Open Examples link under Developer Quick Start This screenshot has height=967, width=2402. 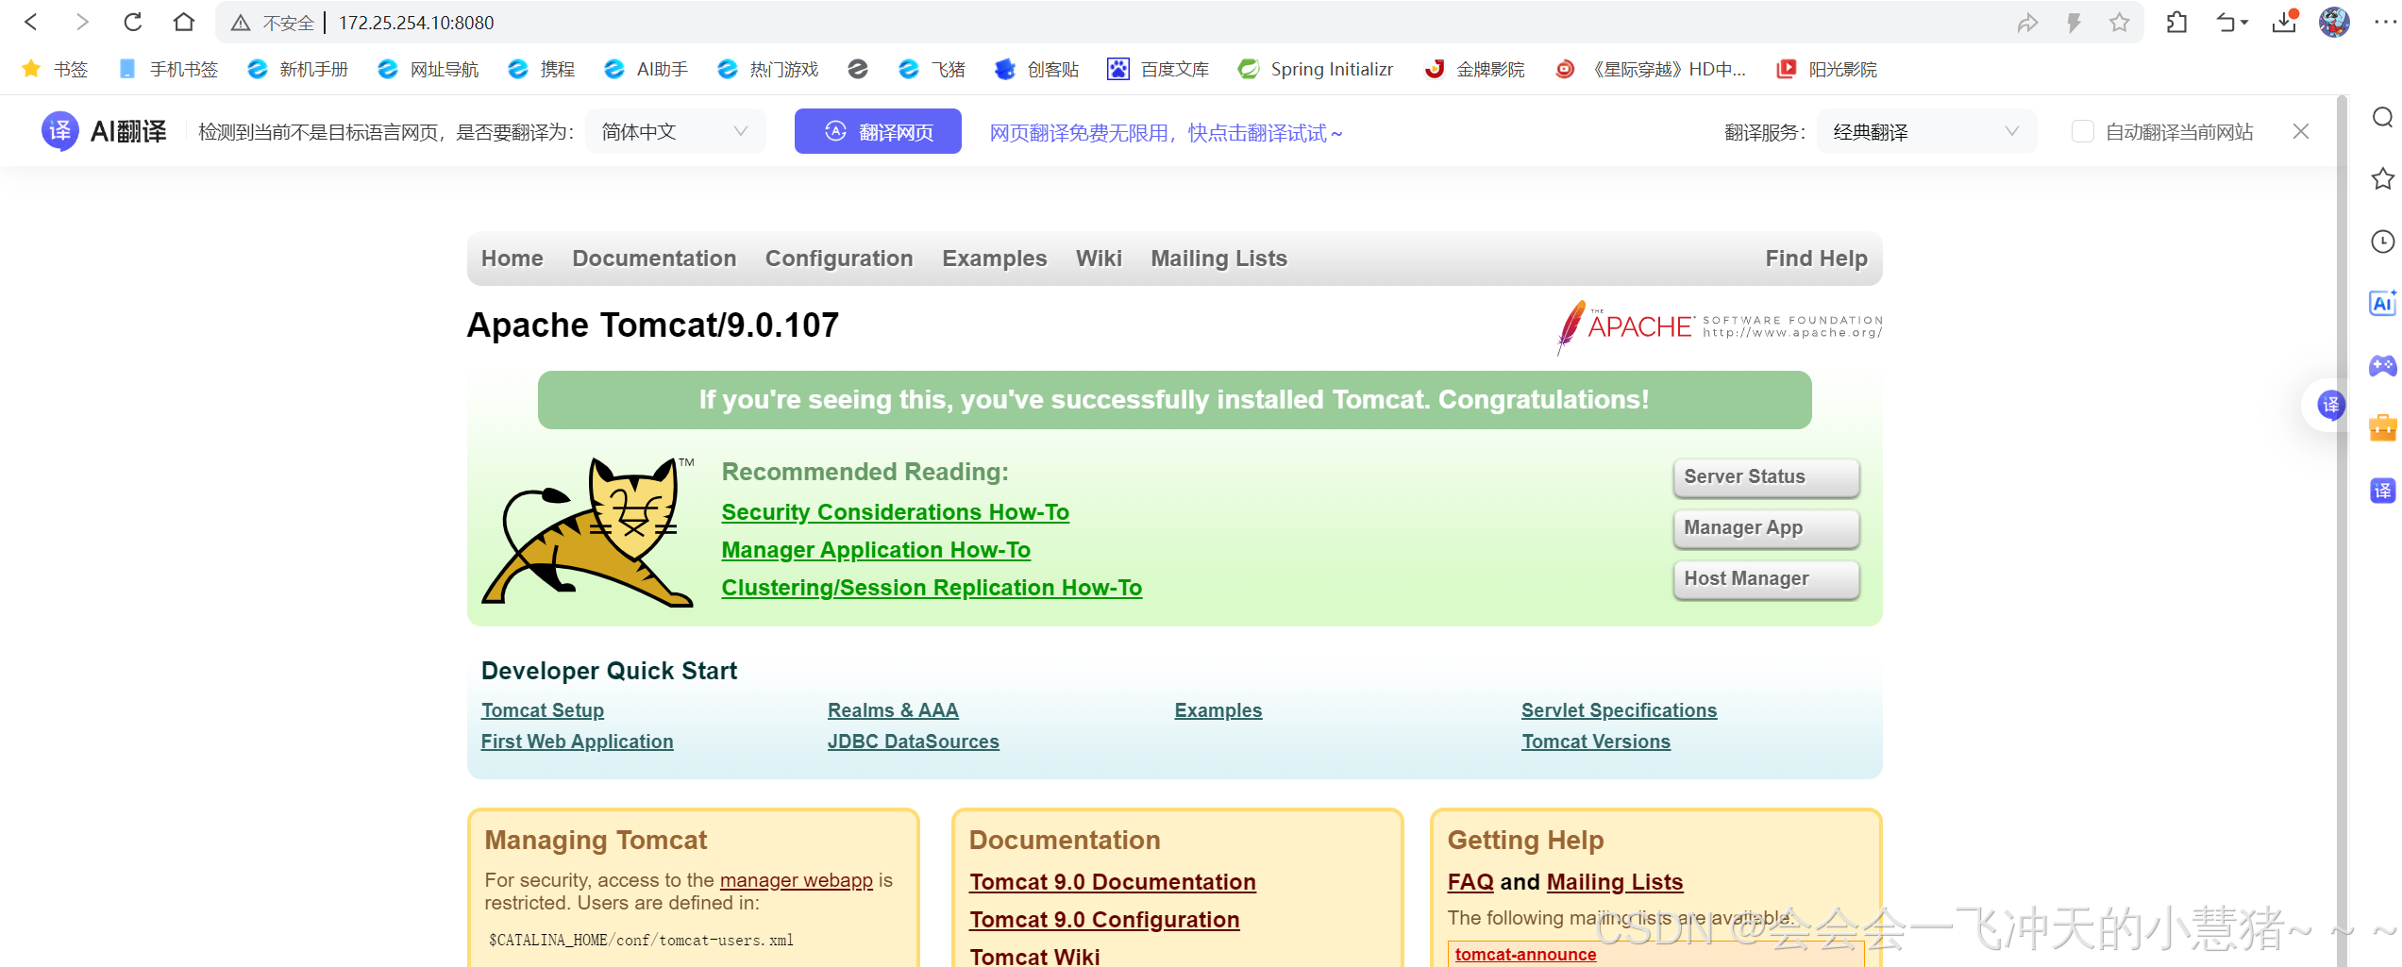tap(1218, 710)
